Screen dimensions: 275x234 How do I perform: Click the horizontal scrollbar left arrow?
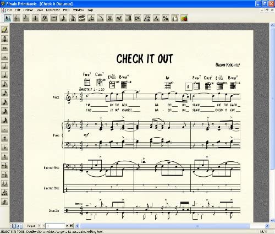tap(77, 226)
